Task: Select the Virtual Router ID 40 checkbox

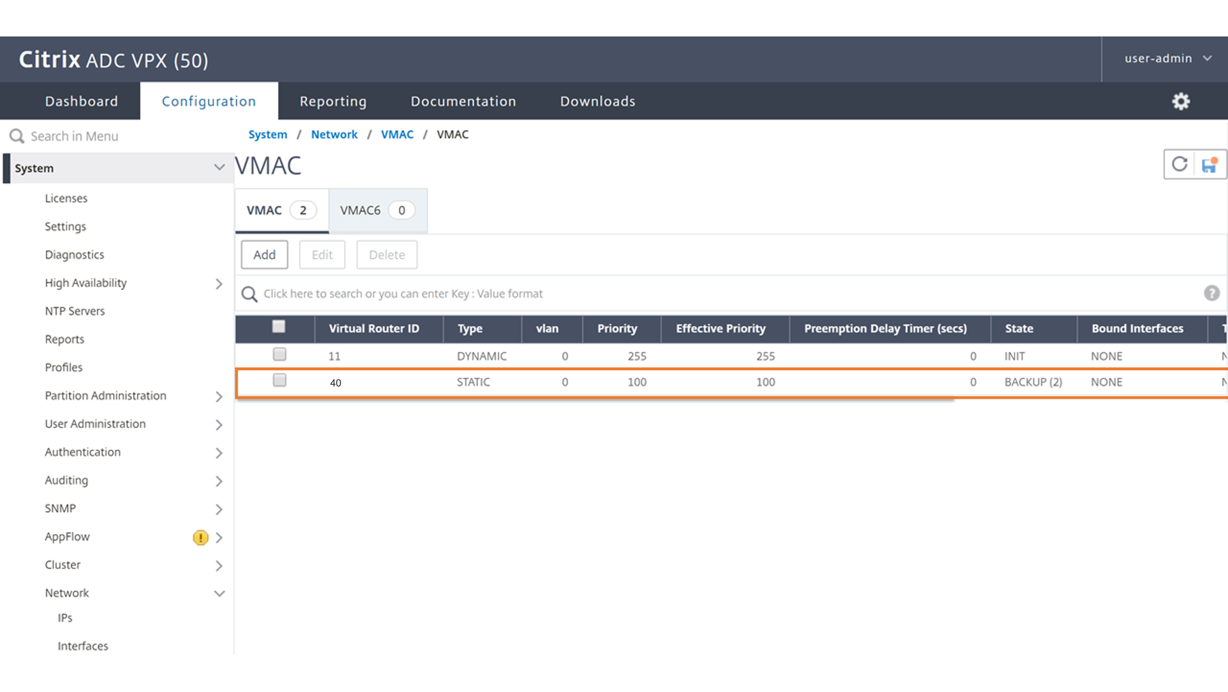Action: [279, 380]
